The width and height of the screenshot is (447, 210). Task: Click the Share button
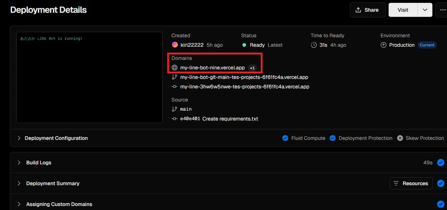click(367, 10)
